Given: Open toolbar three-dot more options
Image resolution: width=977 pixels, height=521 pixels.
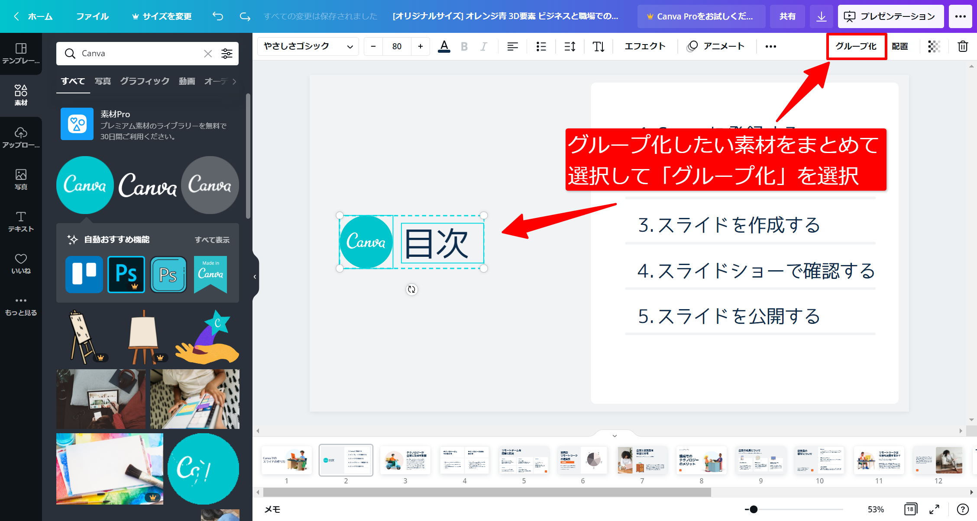Looking at the screenshot, I should pyautogui.click(x=770, y=46).
